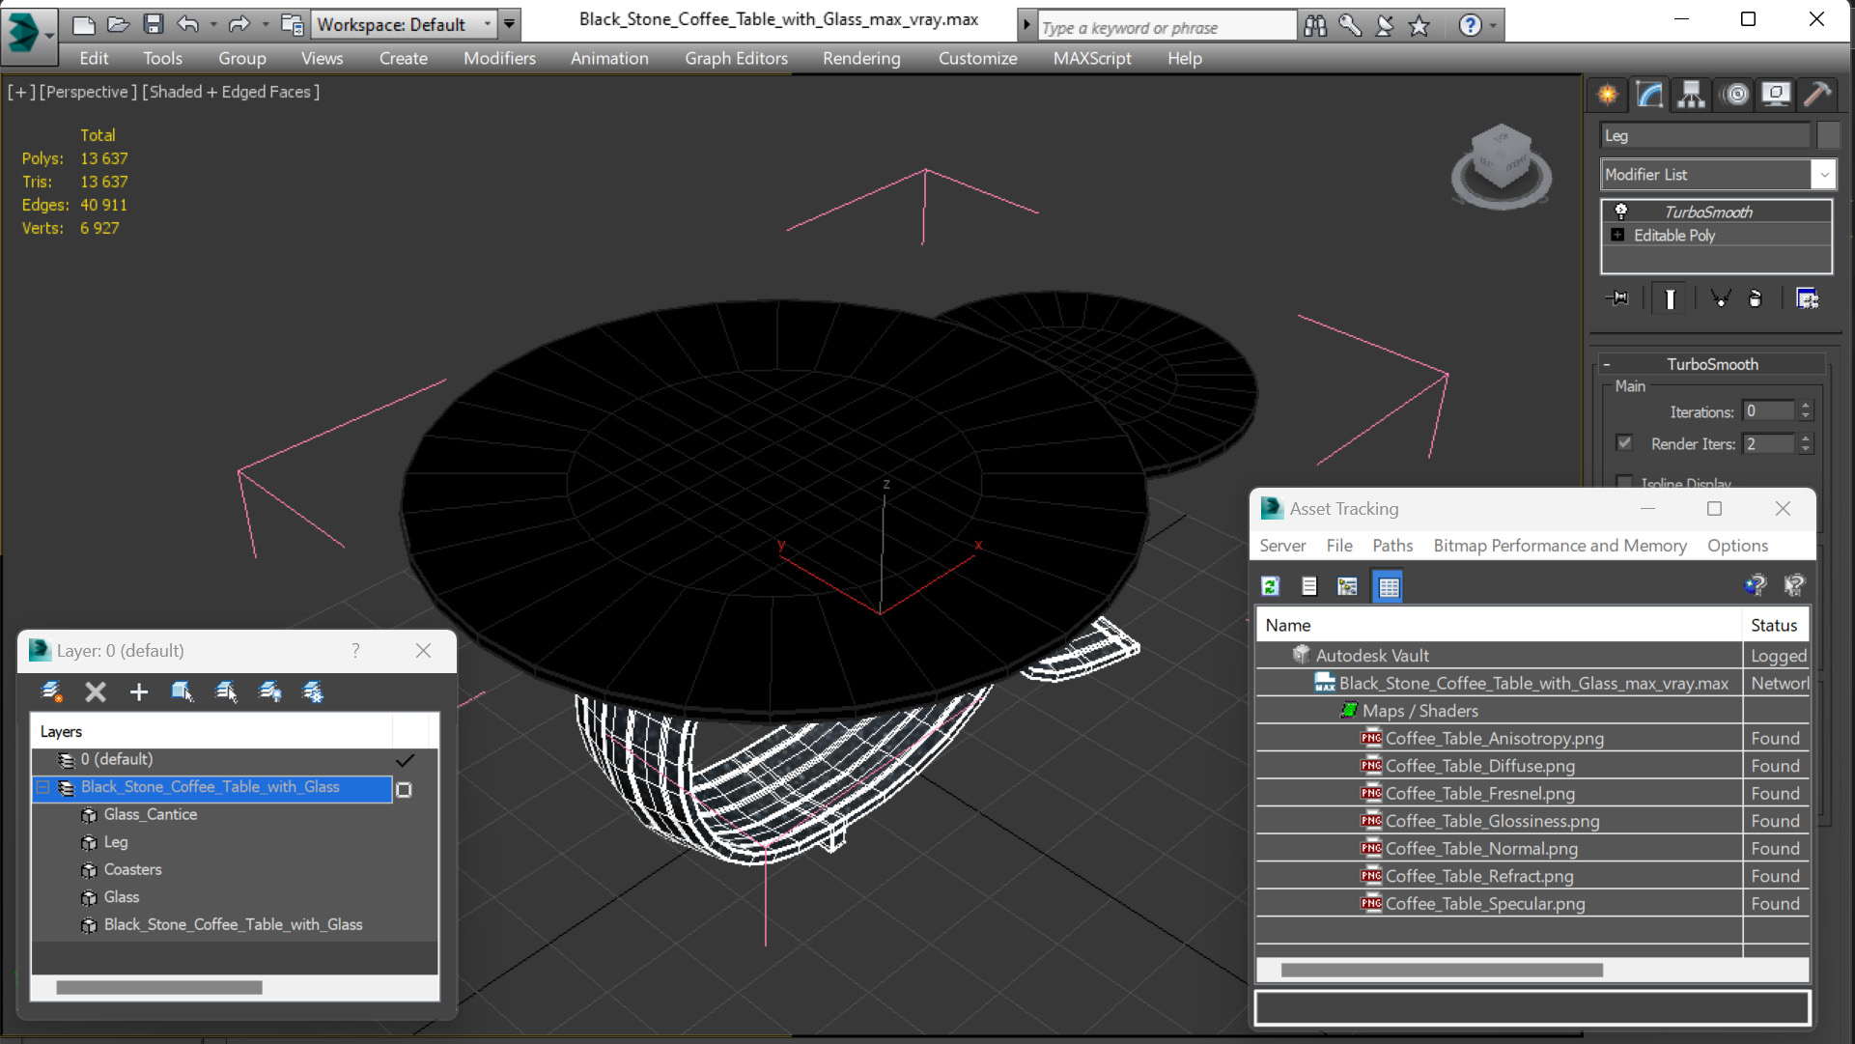The image size is (1855, 1044).
Task: Toggle Black_Stone_Coffee_Table_with_Glass layer current box
Action: coord(405,789)
